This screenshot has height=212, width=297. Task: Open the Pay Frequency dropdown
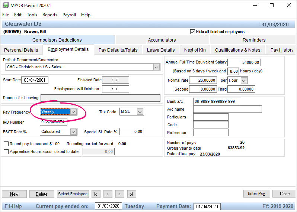(x=73, y=112)
